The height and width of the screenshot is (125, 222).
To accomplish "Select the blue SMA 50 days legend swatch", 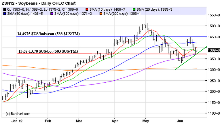I will coord(4,14).
